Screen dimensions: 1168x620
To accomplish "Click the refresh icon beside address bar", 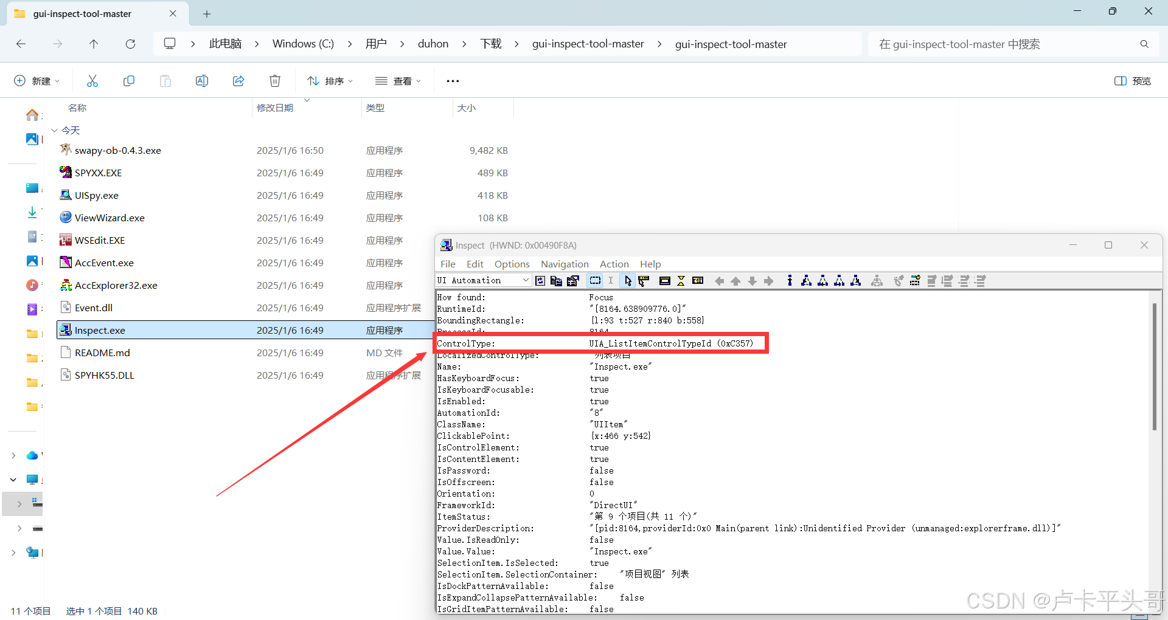I will (x=130, y=44).
